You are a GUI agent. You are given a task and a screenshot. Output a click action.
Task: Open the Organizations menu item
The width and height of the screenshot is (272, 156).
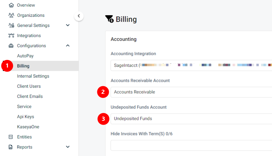[x=31, y=15]
